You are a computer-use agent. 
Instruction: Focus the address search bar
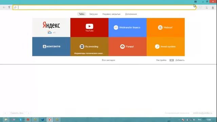104,7
